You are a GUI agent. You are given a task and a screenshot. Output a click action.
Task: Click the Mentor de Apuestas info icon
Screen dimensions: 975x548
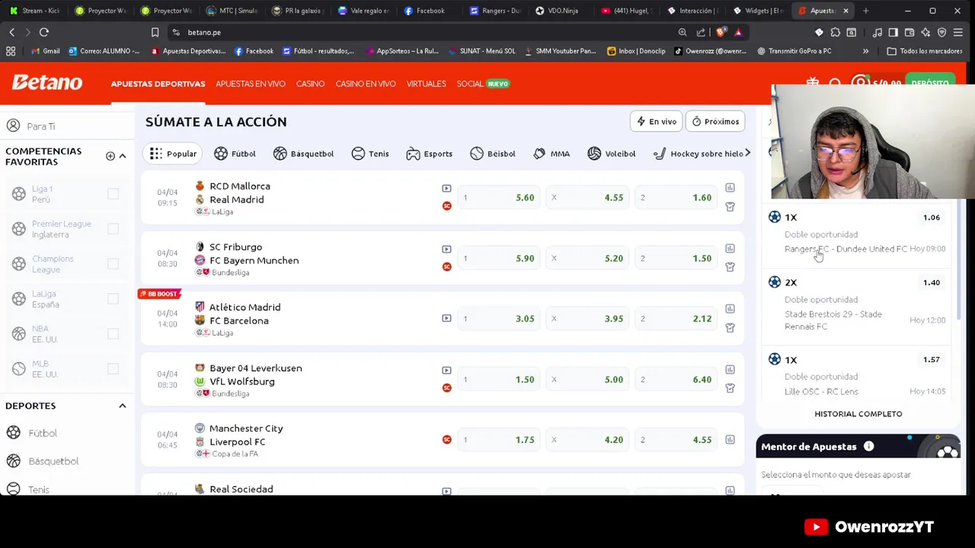tap(868, 447)
